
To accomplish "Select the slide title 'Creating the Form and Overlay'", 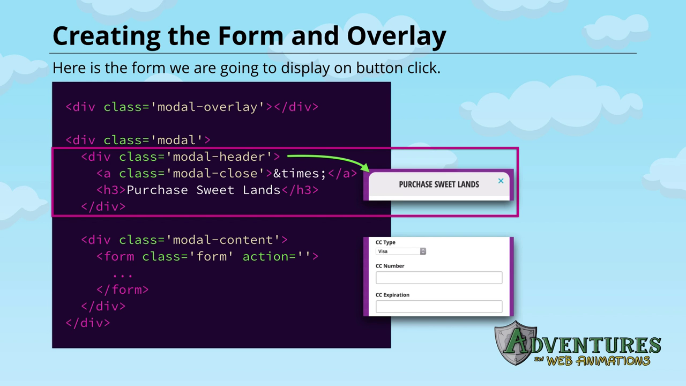I will [x=249, y=36].
